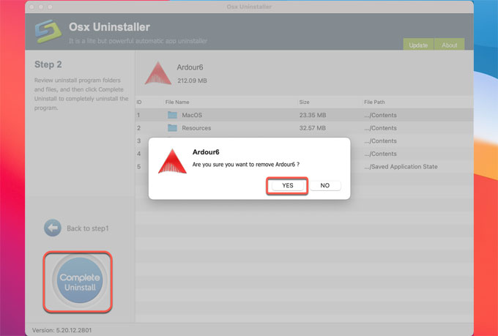This screenshot has width=498, height=336.
Task: Select the MacOS file name text
Action: [x=192, y=115]
